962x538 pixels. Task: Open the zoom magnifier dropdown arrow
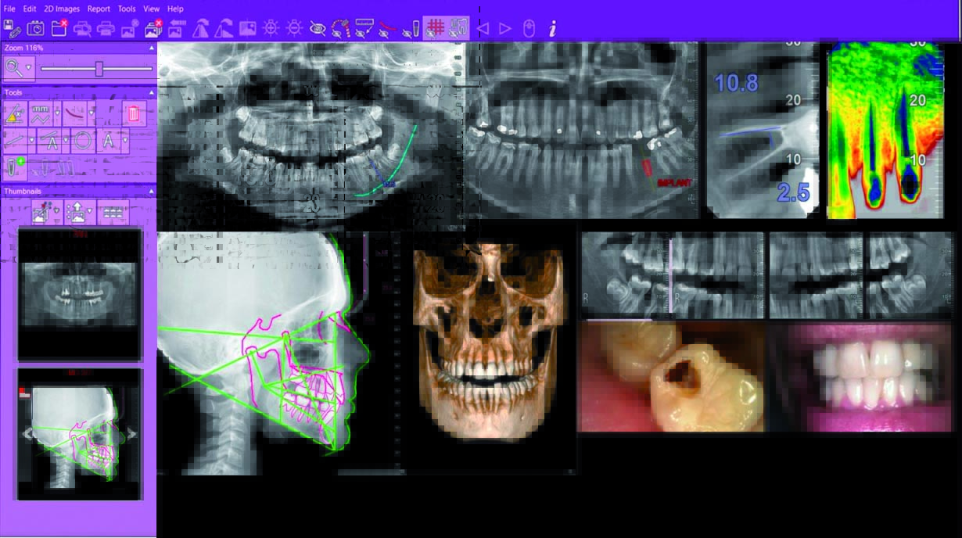point(29,69)
